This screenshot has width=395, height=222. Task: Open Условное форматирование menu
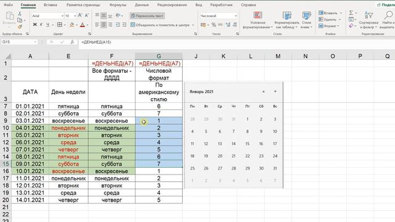click(x=257, y=20)
